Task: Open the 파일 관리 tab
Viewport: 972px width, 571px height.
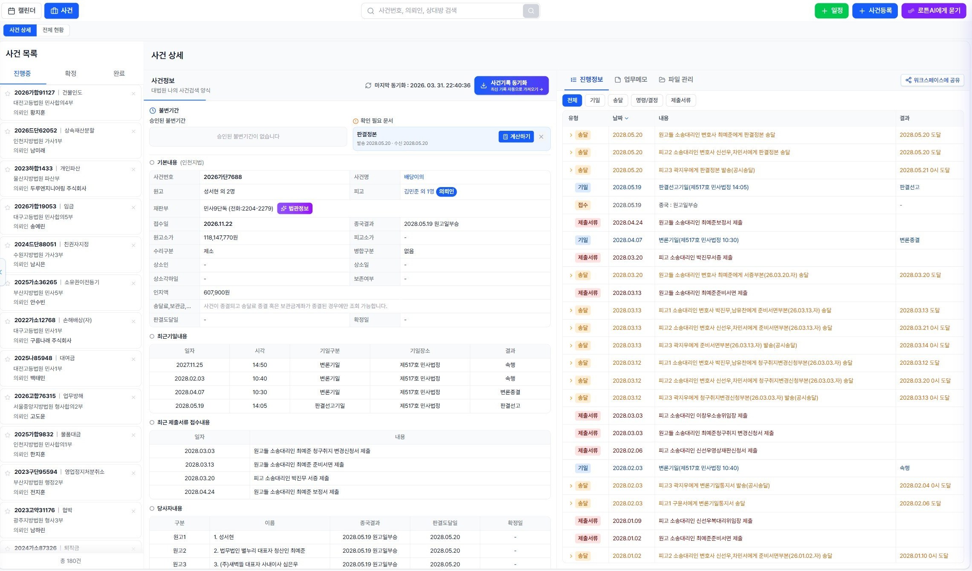Action: pos(676,80)
